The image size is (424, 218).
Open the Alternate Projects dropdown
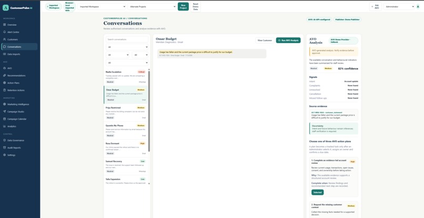click(152, 6)
